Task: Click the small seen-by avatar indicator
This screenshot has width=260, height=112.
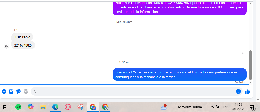Action: (x=243, y=53)
